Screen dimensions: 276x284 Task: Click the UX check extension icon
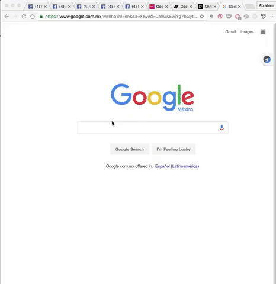click(x=264, y=17)
